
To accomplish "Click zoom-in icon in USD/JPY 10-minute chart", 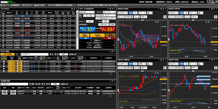I will [170, 17].
